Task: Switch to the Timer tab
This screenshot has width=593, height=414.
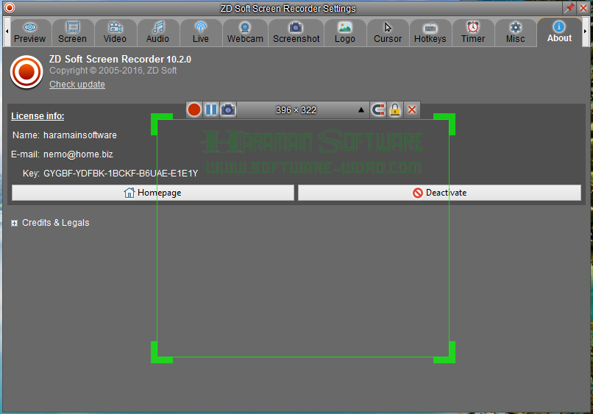Action: tap(473, 33)
